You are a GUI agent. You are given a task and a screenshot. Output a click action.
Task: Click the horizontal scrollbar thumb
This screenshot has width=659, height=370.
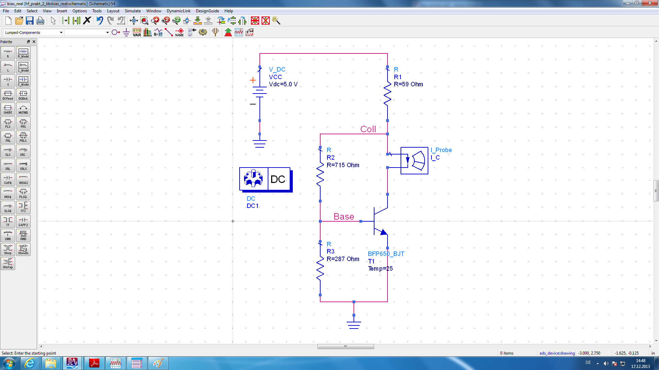click(346, 346)
